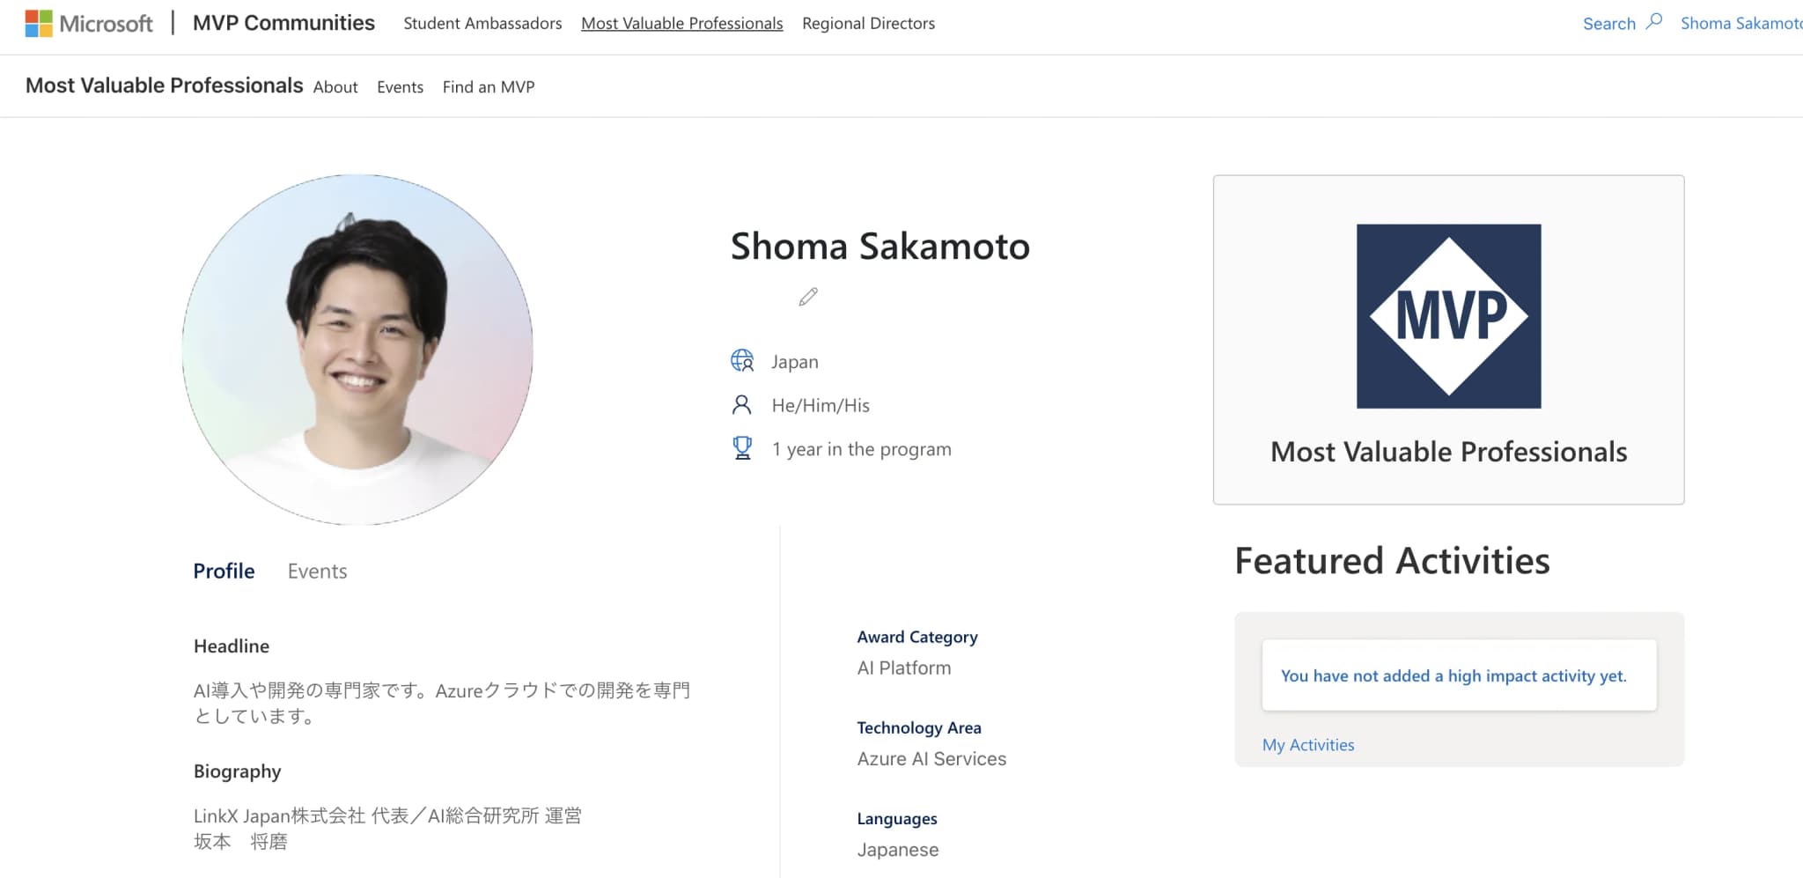Switch to the Profile tab
The width and height of the screenshot is (1803, 878).
click(224, 571)
